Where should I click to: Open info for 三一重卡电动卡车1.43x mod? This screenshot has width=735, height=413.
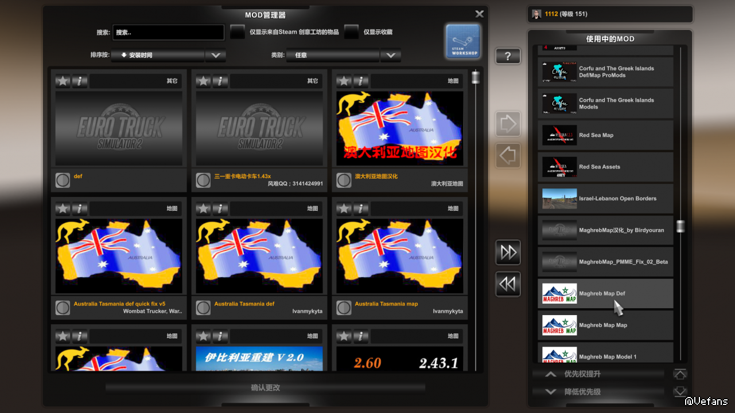pyautogui.click(x=220, y=81)
